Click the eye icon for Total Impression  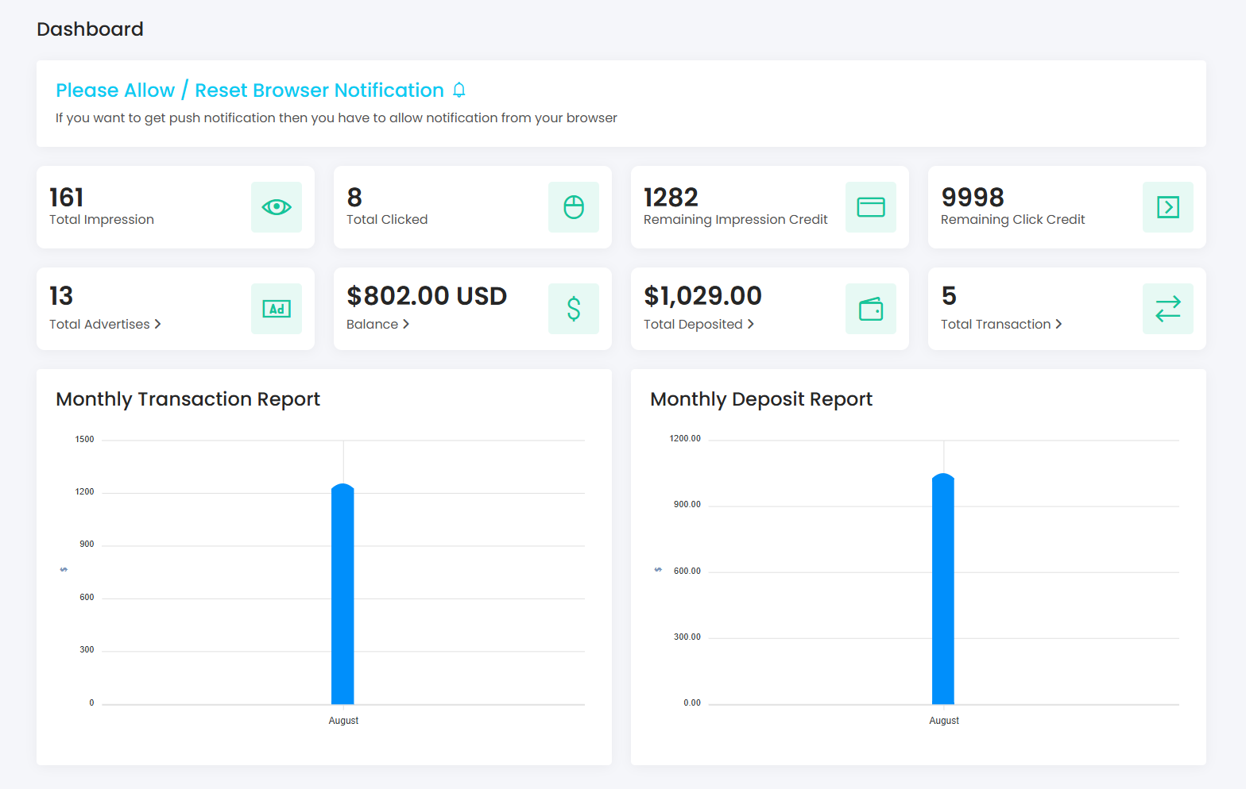(x=277, y=207)
